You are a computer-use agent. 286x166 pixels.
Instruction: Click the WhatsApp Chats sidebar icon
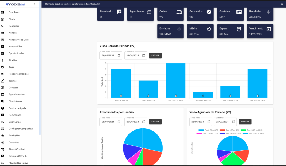point(3,19)
